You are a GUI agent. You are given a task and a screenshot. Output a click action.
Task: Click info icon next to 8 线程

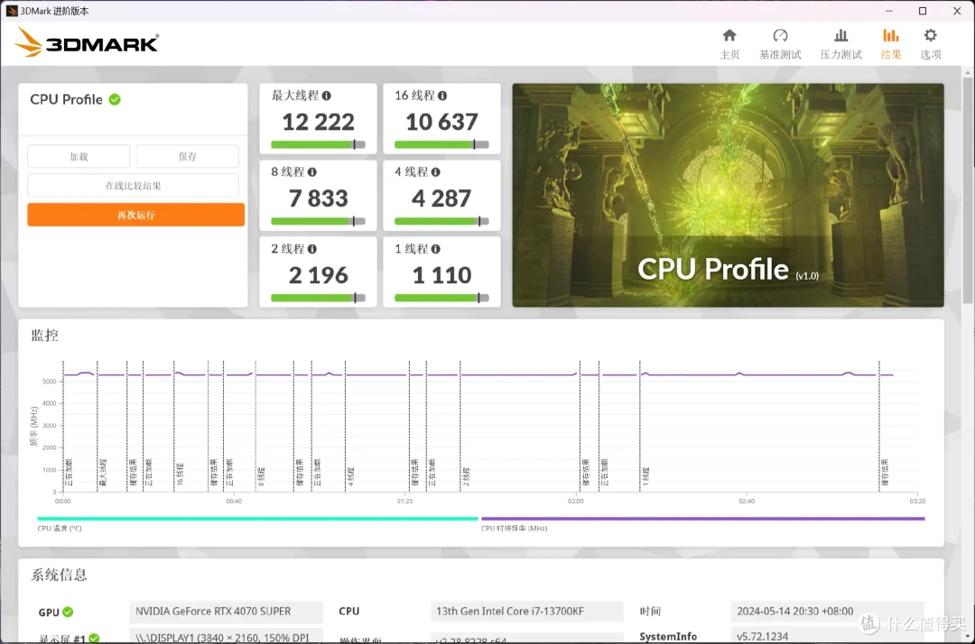tap(312, 172)
